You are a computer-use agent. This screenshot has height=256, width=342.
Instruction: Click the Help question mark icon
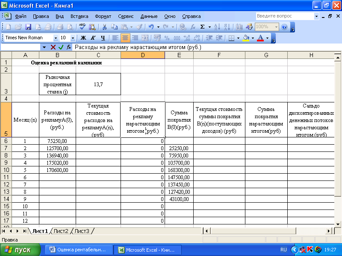pos(284,27)
